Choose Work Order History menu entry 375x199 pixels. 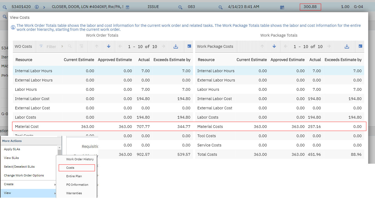pyautogui.click(x=80, y=159)
